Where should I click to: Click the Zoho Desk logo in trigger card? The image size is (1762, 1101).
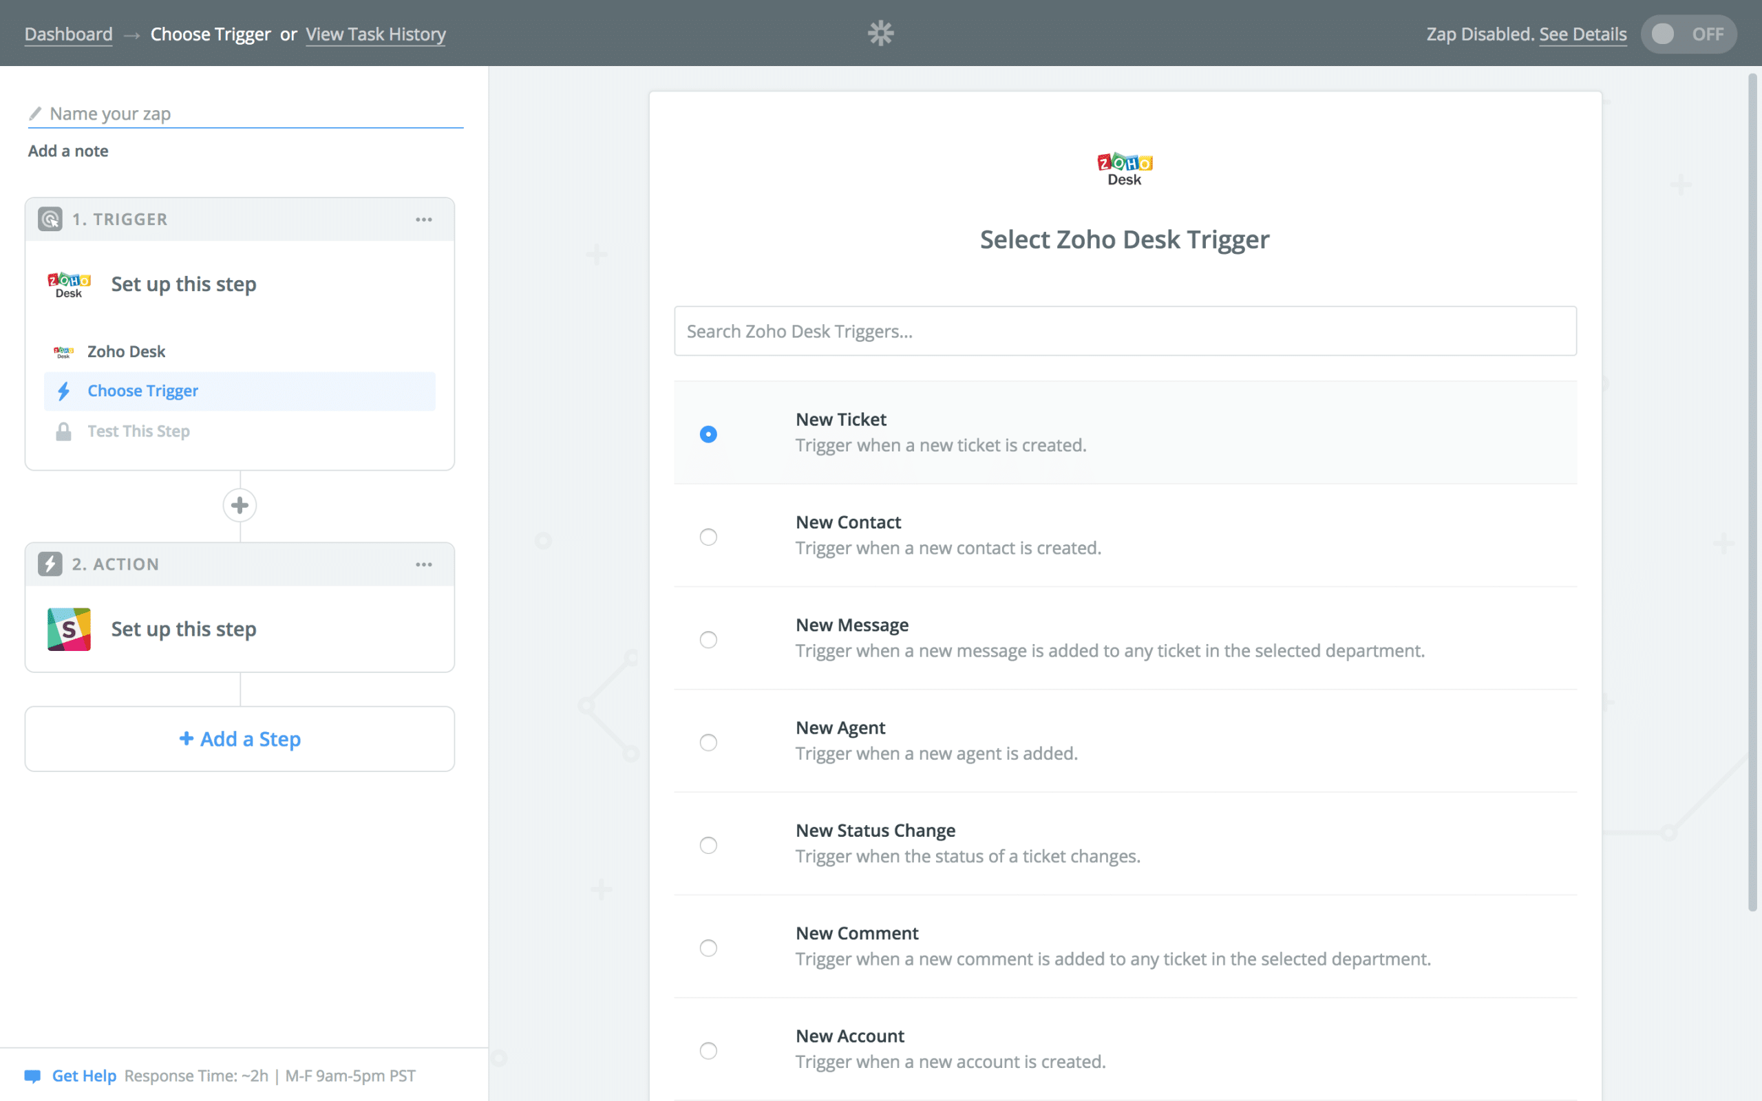[69, 285]
